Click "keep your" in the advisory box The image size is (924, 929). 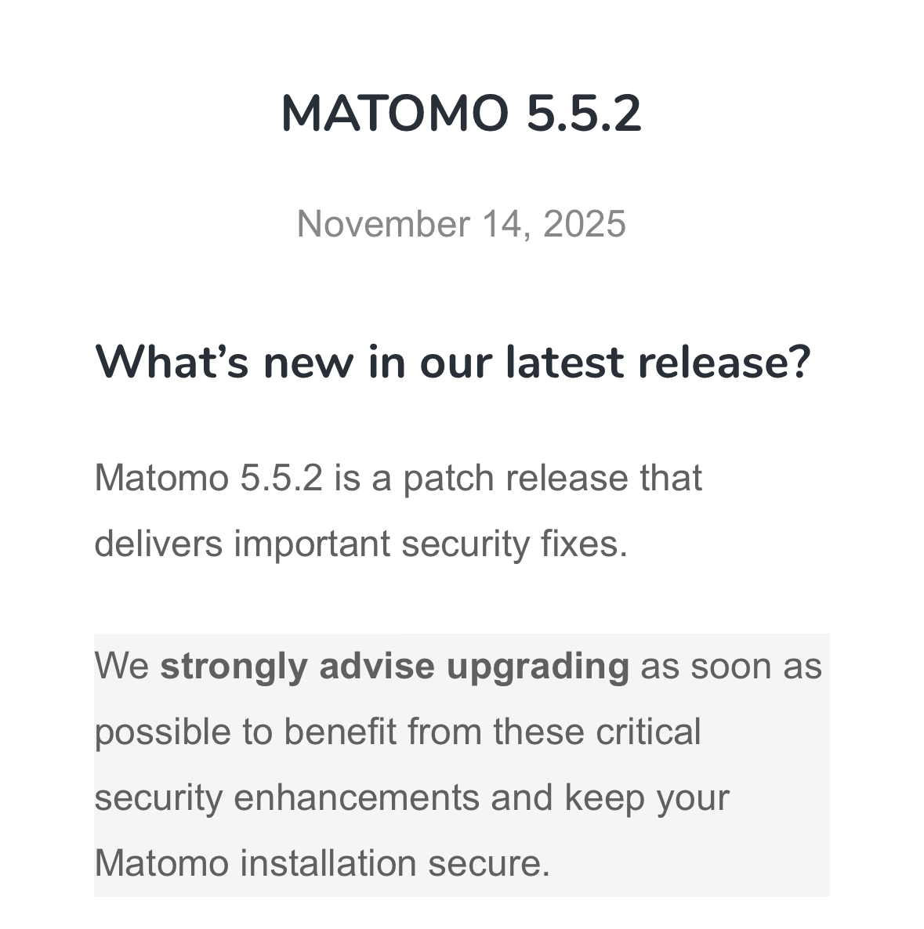(647, 797)
